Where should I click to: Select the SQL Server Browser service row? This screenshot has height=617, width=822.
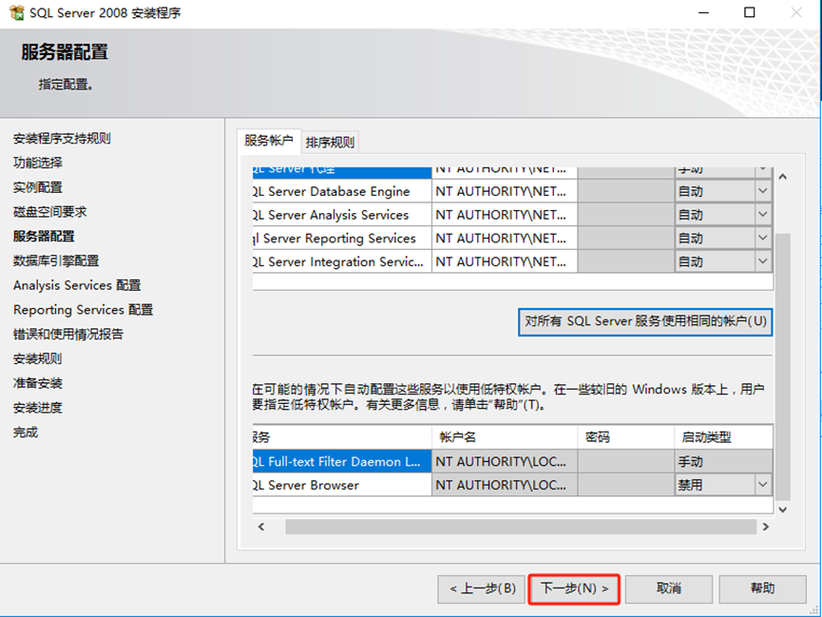point(511,485)
